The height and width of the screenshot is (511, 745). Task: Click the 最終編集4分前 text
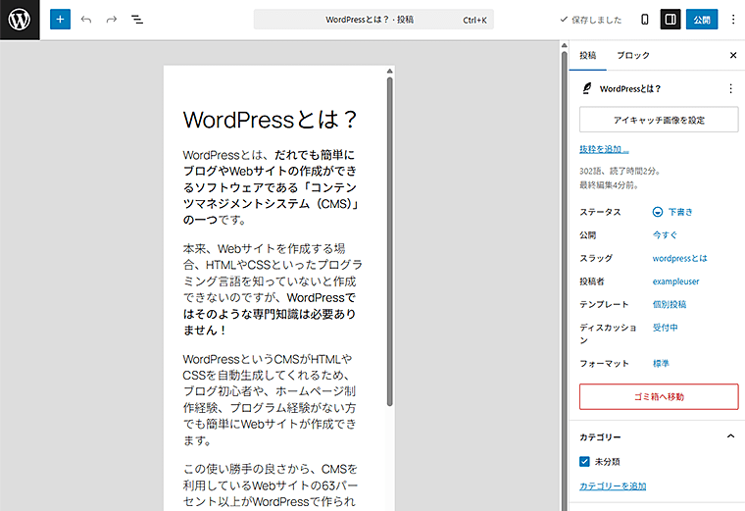pos(609,185)
